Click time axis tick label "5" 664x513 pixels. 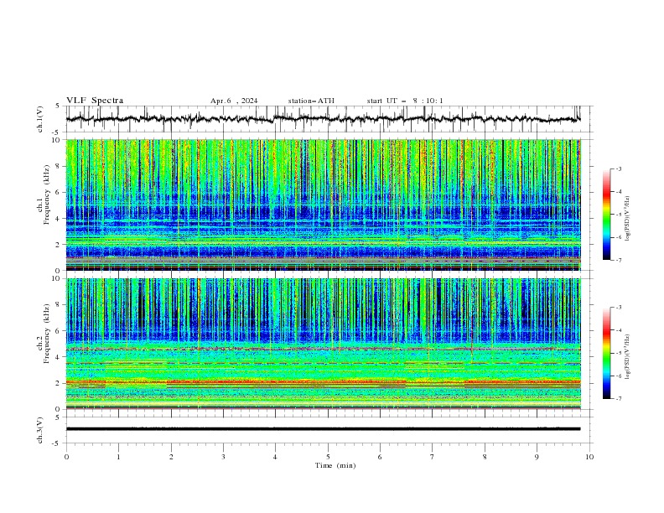tap(328, 457)
